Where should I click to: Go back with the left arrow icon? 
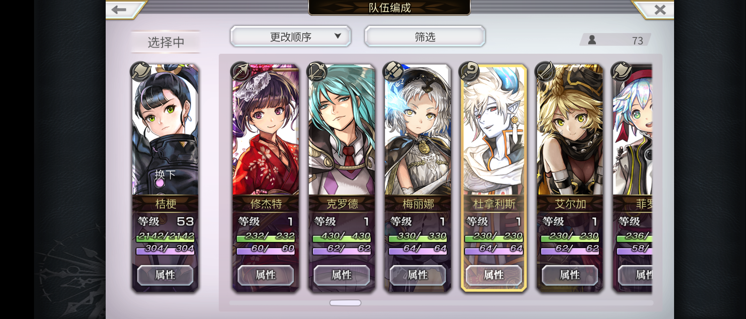pyautogui.click(x=119, y=10)
